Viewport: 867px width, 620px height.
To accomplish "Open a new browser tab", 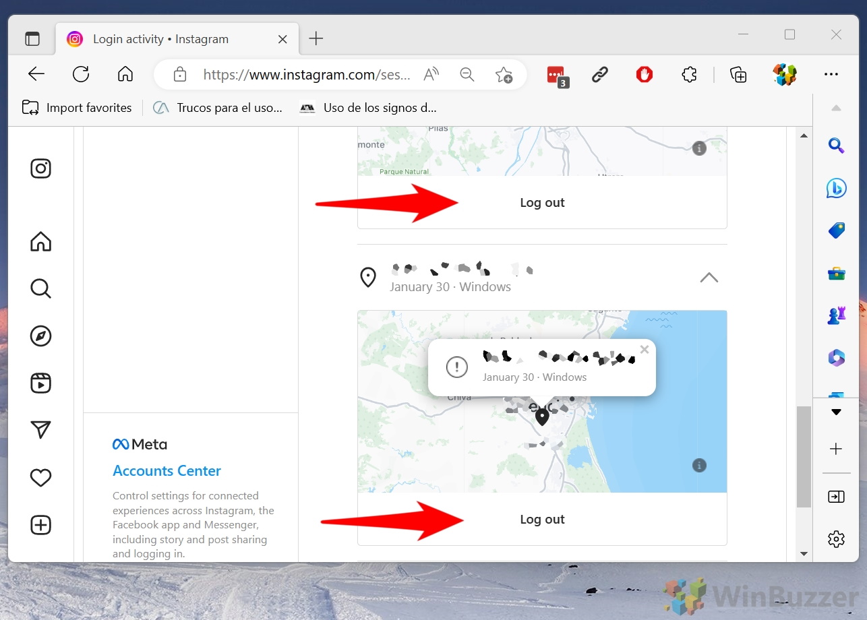I will (316, 39).
